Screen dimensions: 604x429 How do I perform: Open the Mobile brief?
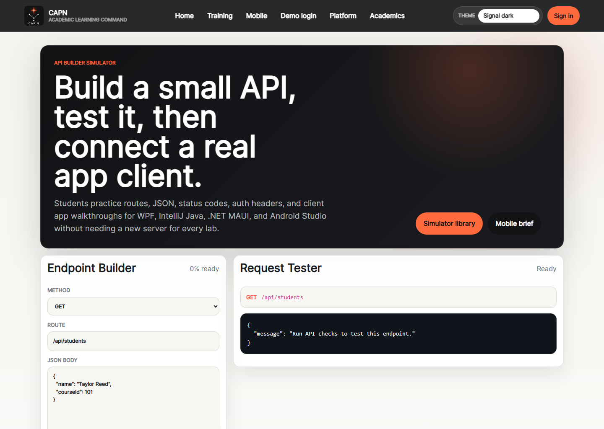click(514, 223)
